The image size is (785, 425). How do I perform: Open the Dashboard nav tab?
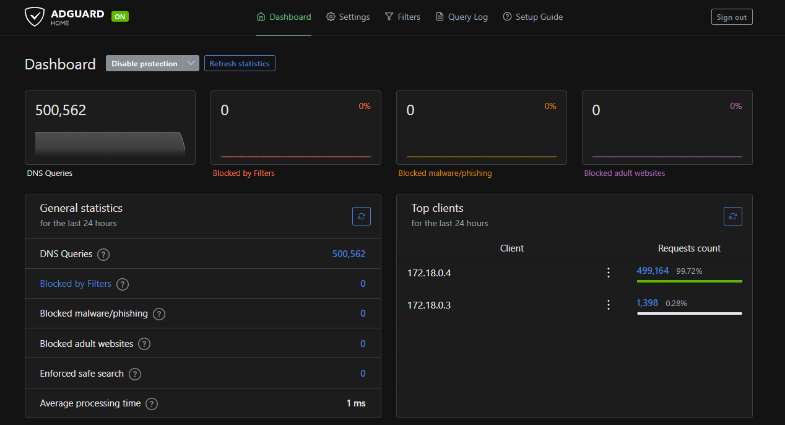(284, 17)
